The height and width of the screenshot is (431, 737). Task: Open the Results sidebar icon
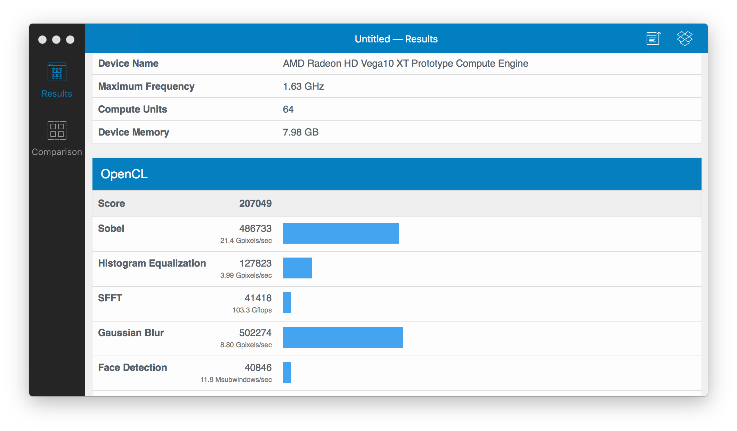(x=57, y=72)
